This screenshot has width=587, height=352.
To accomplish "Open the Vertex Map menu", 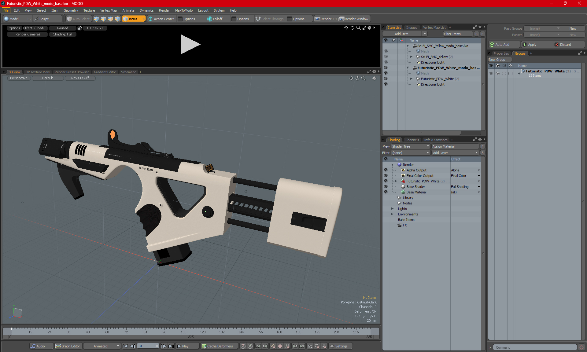I will click(x=109, y=10).
